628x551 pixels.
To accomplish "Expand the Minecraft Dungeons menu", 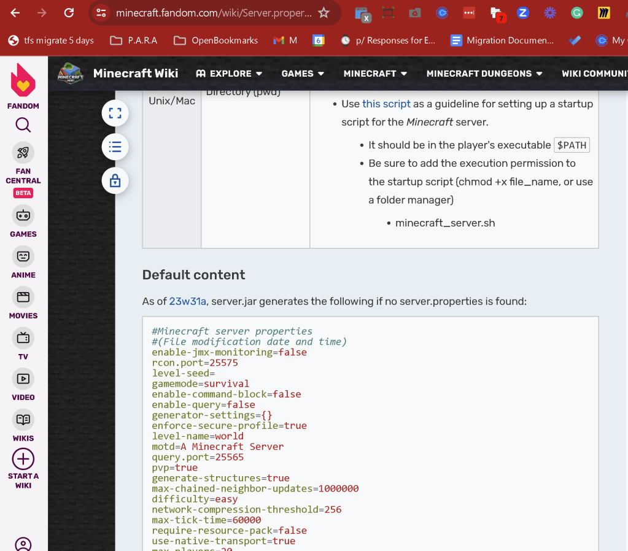I will point(484,74).
